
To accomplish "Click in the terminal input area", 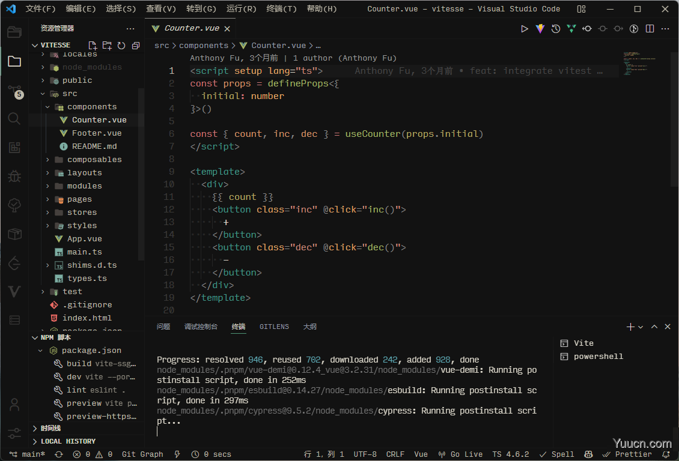I will pos(347,432).
